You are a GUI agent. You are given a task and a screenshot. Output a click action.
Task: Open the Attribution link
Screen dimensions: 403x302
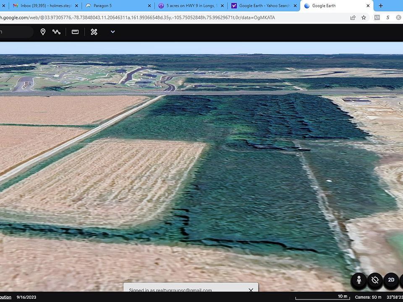[x=5, y=297]
